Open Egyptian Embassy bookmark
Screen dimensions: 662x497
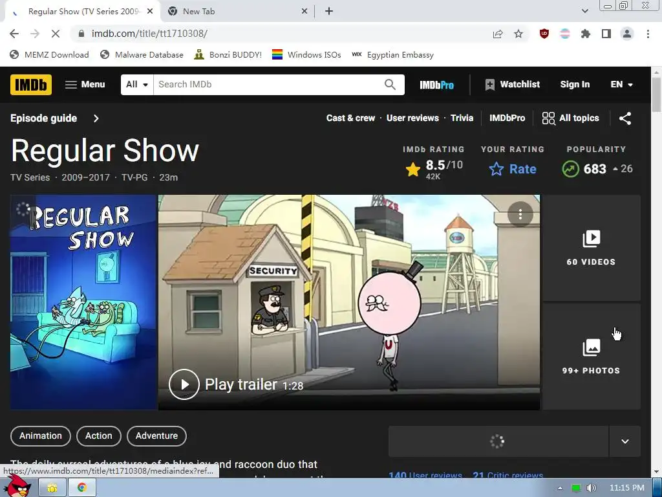[392, 55]
